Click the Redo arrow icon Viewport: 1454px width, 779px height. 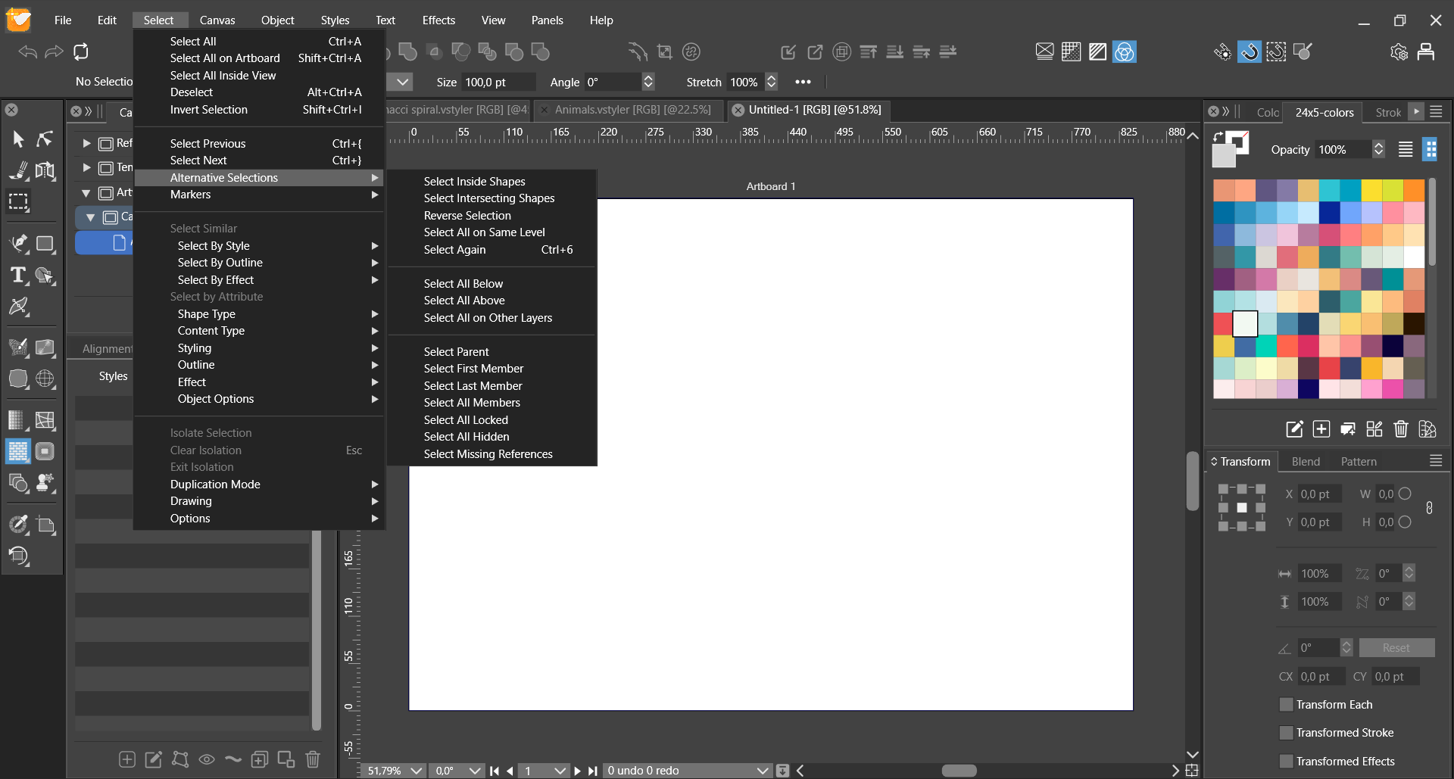[x=55, y=51]
